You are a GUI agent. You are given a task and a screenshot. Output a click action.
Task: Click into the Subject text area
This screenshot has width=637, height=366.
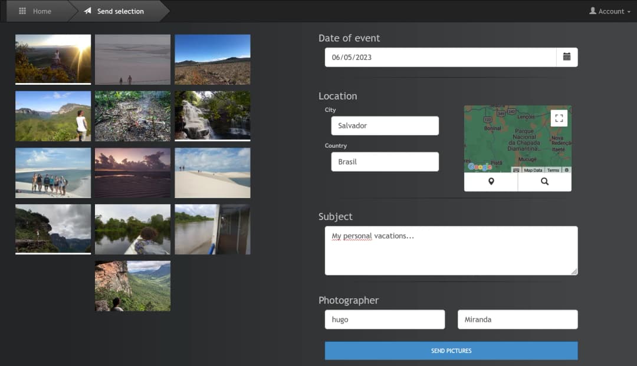click(x=451, y=251)
